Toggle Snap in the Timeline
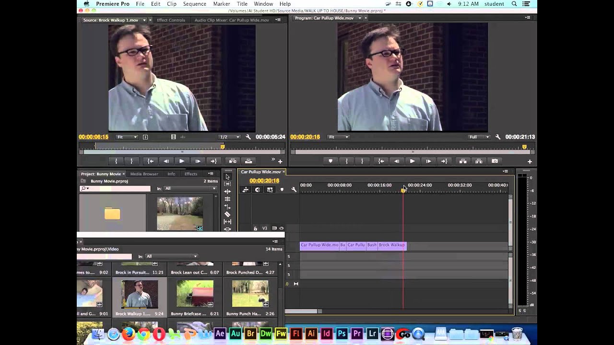 pos(257,190)
